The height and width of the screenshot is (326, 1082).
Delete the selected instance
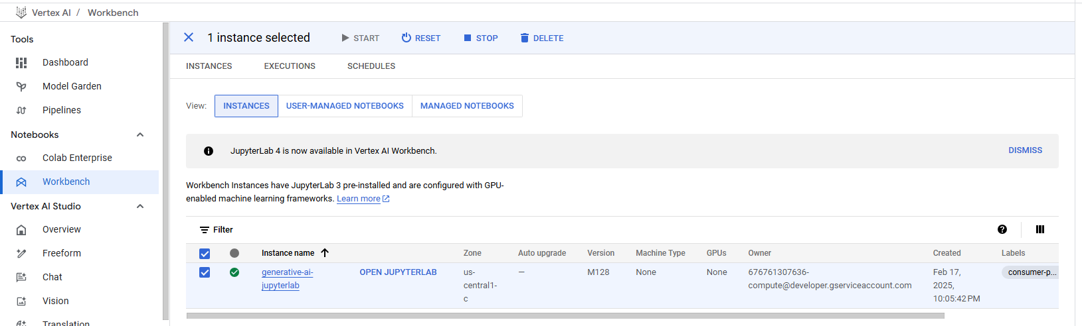click(542, 38)
